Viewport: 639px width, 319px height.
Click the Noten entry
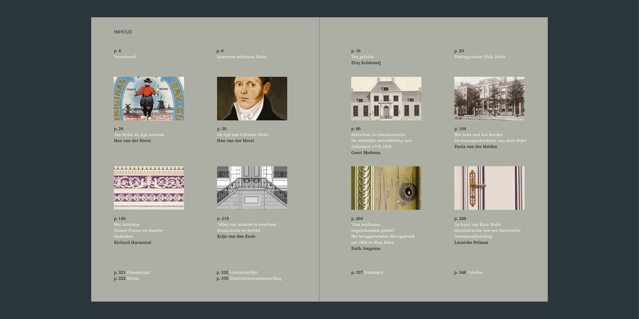pyautogui.click(x=133, y=278)
